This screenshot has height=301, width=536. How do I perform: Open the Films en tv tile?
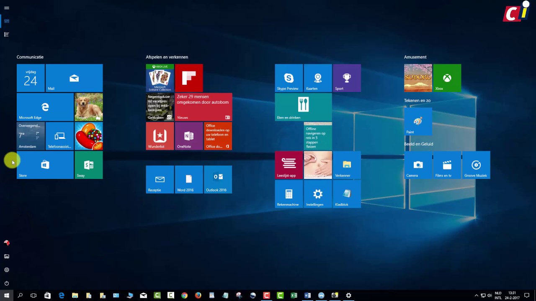tap(447, 165)
